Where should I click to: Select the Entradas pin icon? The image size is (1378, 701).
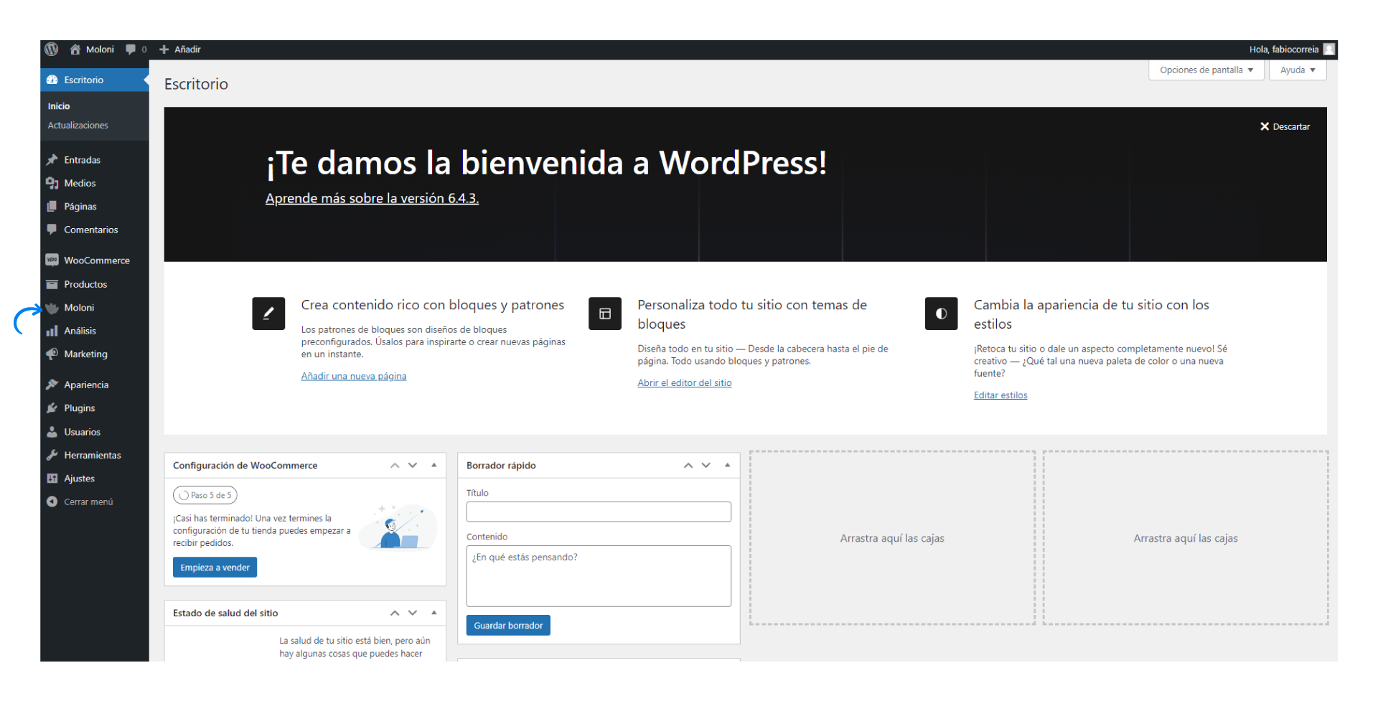click(x=52, y=159)
